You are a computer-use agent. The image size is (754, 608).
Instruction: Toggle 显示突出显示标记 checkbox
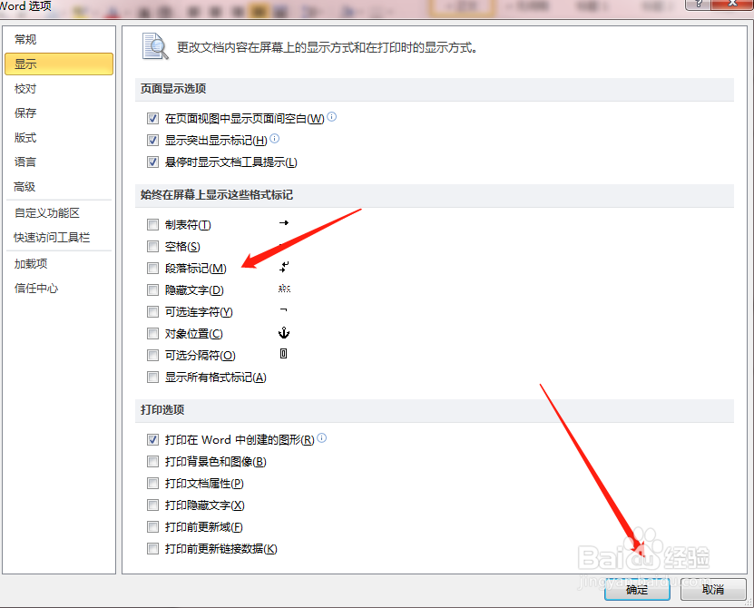152,140
